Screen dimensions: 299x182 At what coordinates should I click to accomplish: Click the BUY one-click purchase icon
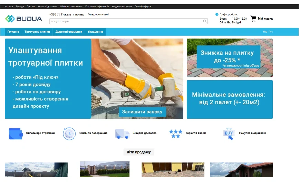229,133
